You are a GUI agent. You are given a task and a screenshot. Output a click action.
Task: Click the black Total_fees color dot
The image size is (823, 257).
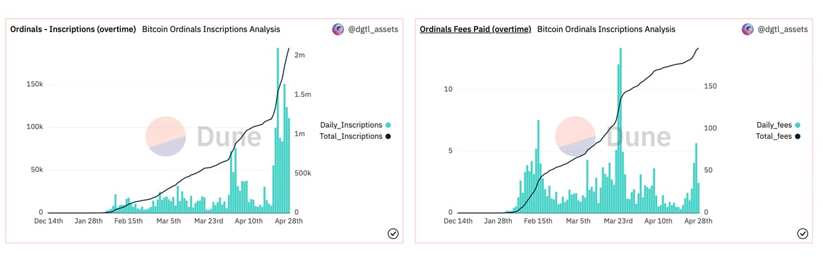[798, 136]
